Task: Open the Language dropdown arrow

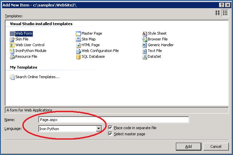Action: (98, 128)
